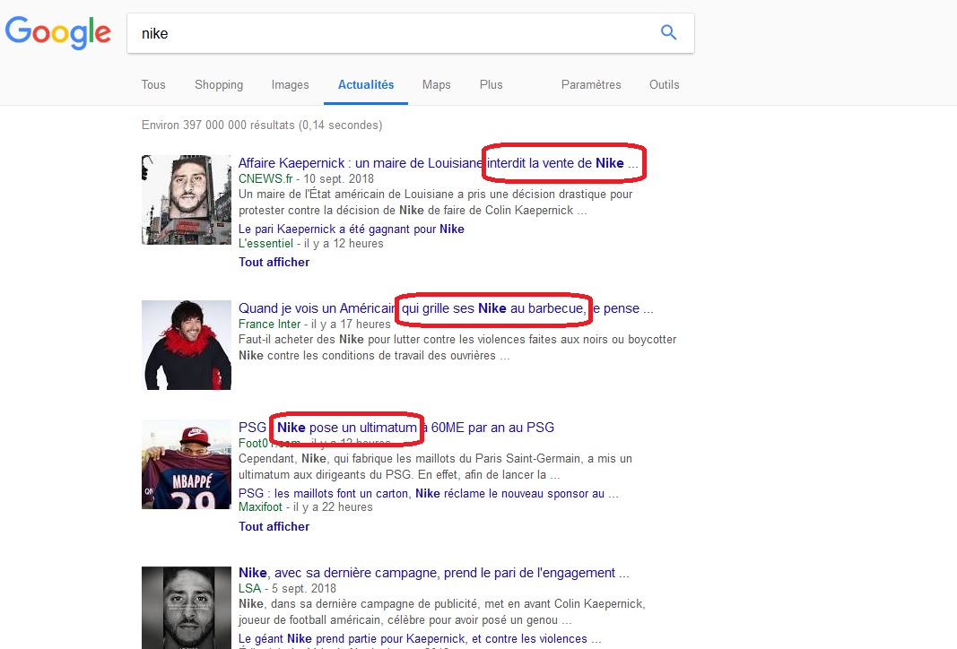The width and height of the screenshot is (957, 649).
Task: Click the CNEWS.fr source text
Action: 265,178
